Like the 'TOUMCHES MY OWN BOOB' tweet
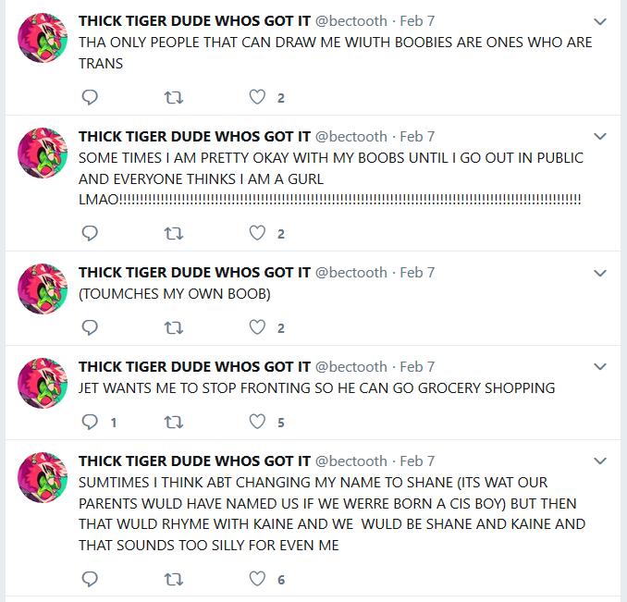The width and height of the screenshot is (627, 602). click(257, 327)
